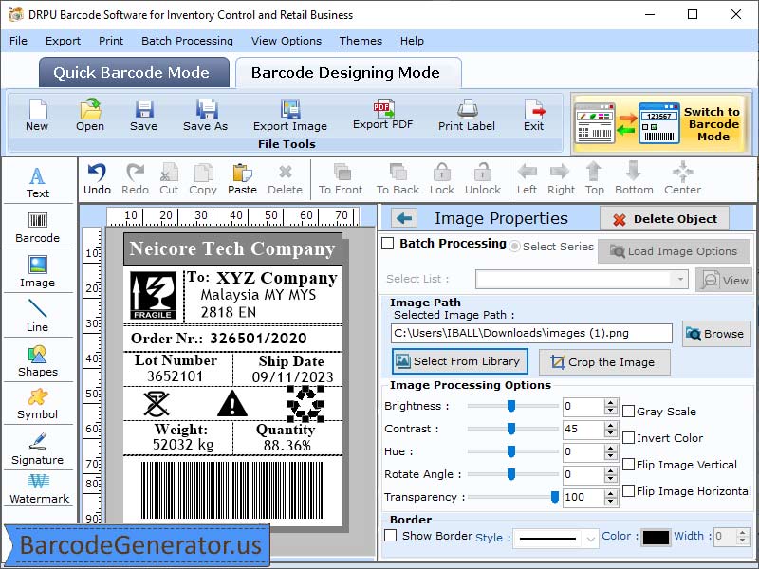Open the File menu
The height and width of the screenshot is (569, 759).
tap(18, 41)
